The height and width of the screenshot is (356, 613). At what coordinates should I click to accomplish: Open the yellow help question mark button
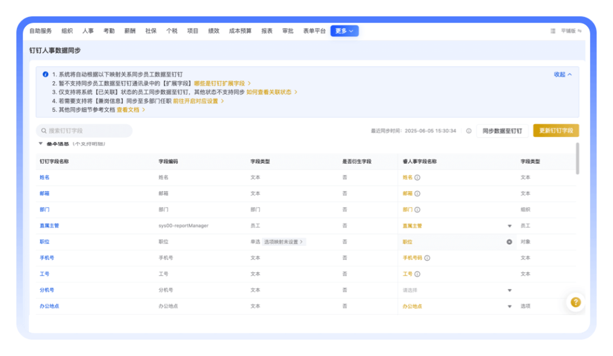pos(576,302)
